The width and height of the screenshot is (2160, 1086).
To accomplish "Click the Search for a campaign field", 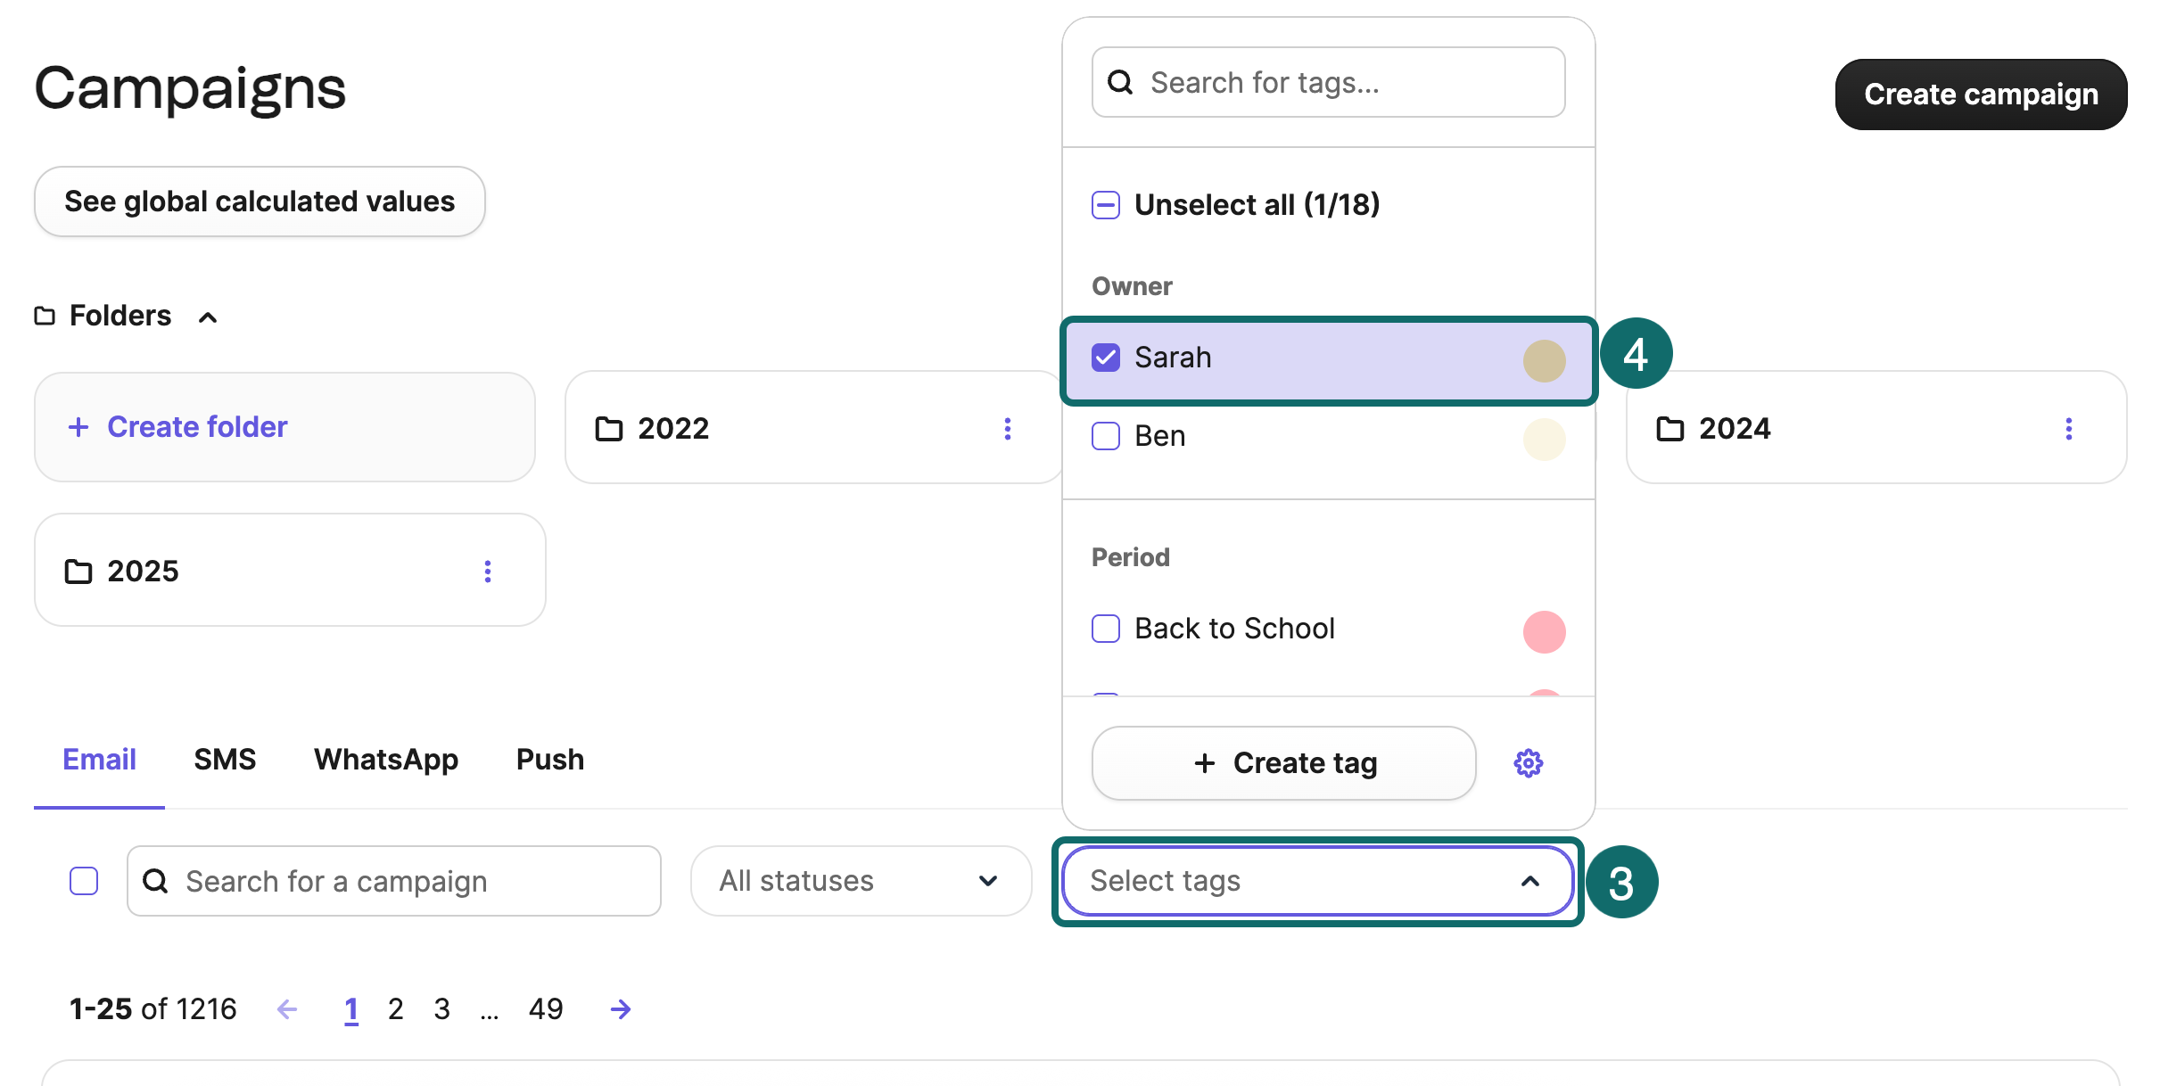I will (392, 881).
